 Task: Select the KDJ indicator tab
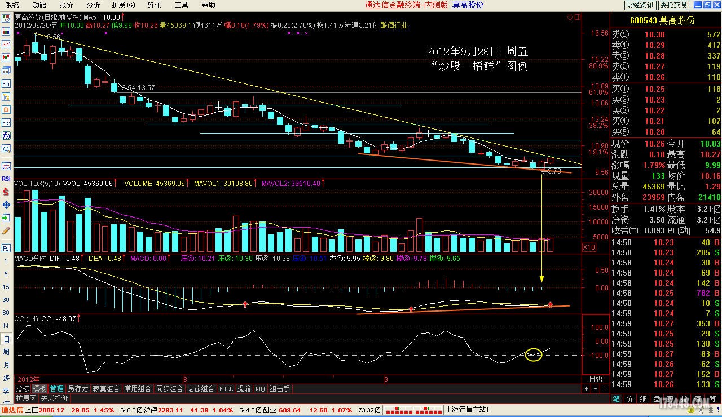point(260,389)
